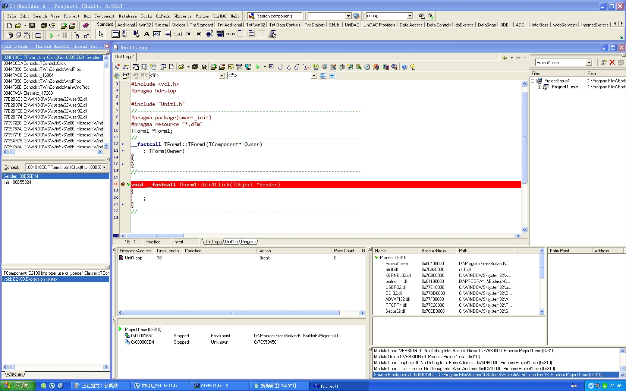The height and width of the screenshot is (391, 626).
Task: Click the open folder icon in editor toolbar
Action: (x=181, y=67)
